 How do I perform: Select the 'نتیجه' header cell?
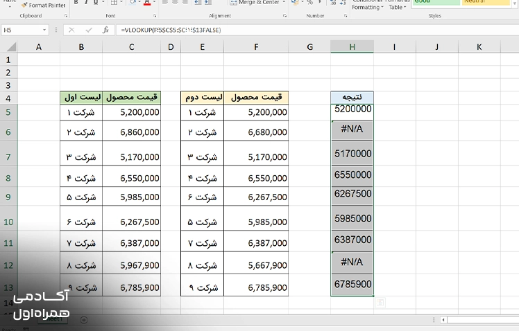pos(352,98)
